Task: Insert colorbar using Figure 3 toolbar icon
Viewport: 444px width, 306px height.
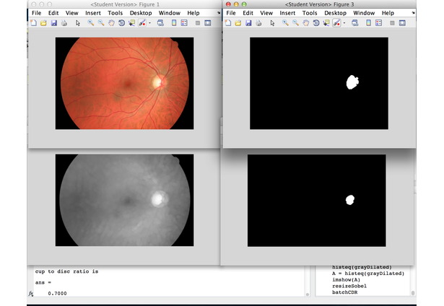Action: 368,23
